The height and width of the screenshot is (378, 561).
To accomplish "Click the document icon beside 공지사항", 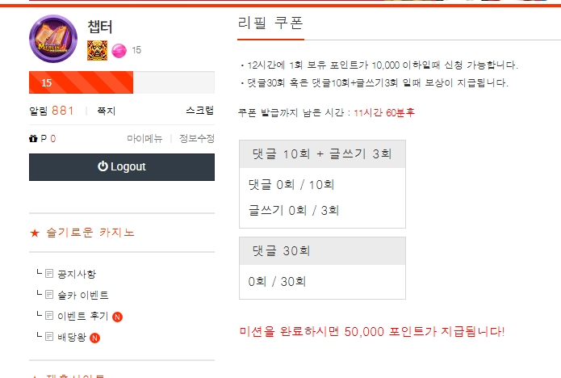I will point(49,274).
